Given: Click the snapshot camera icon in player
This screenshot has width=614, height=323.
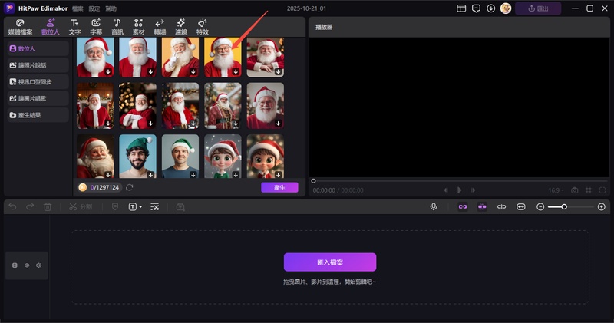Looking at the screenshot, I should tap(574, 190).
